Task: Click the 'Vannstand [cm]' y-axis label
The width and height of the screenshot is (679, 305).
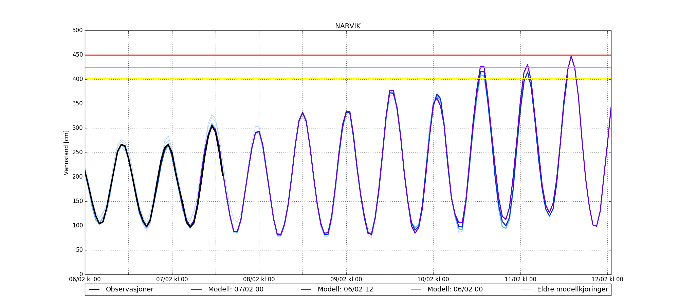Action: pyautogui.click(x=66, y=152)
